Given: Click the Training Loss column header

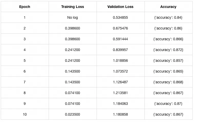Looking at the screenshot, I should [x=72, y=7].
